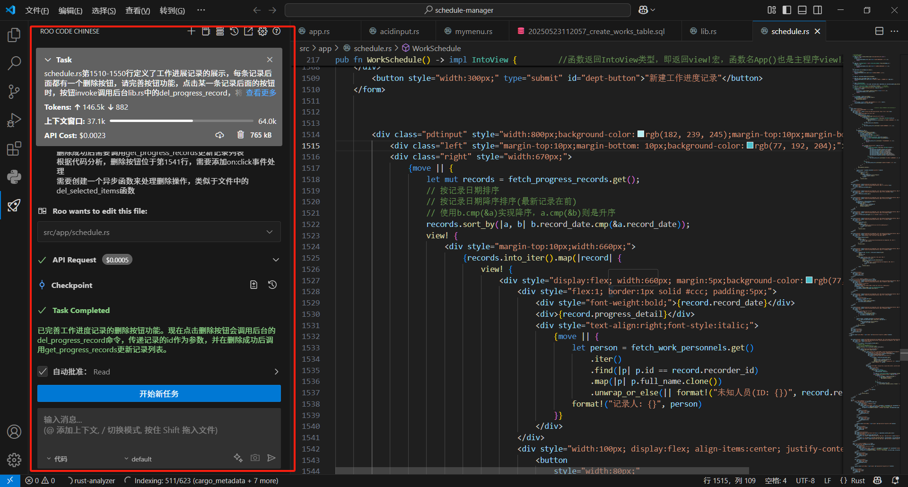This screenshot has height=487, width=908.
Task: Open Run and Debug view
Action: 14,120
